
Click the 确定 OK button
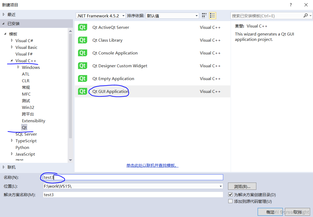270,212
